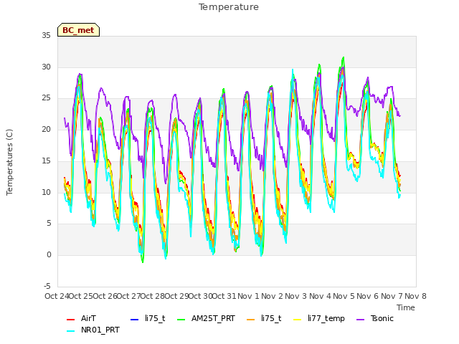Viewport: 459px width, 344px height.
Task: Click the Nov 5 x-axis tick label
Action: tap(344, 296)
